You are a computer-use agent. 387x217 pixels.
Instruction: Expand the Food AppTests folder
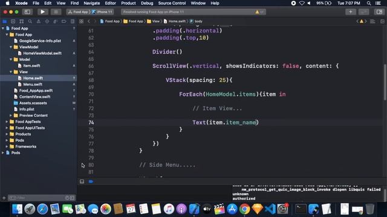click(7, 122)
